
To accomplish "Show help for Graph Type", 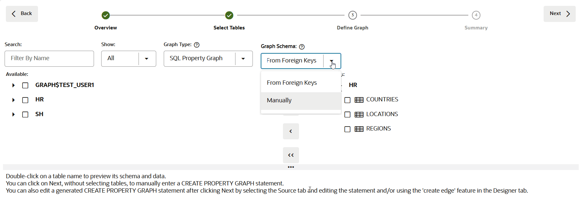I will [197, 45].
